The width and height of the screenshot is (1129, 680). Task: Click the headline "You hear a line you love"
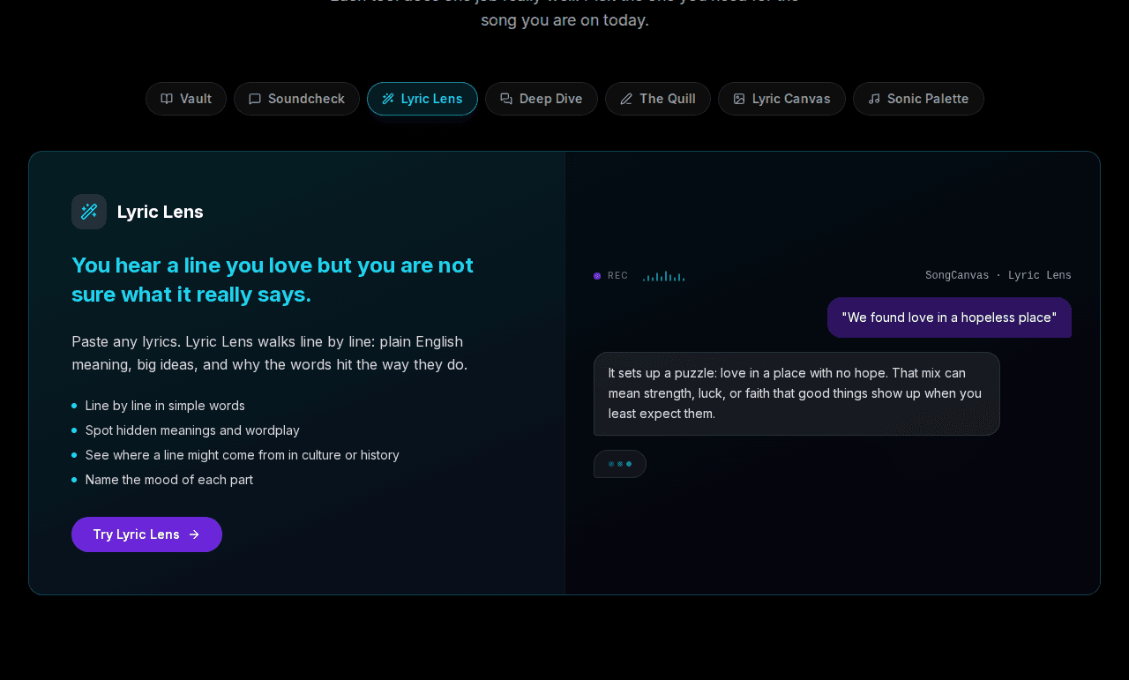pyautogui.click(x=273, y=280)
